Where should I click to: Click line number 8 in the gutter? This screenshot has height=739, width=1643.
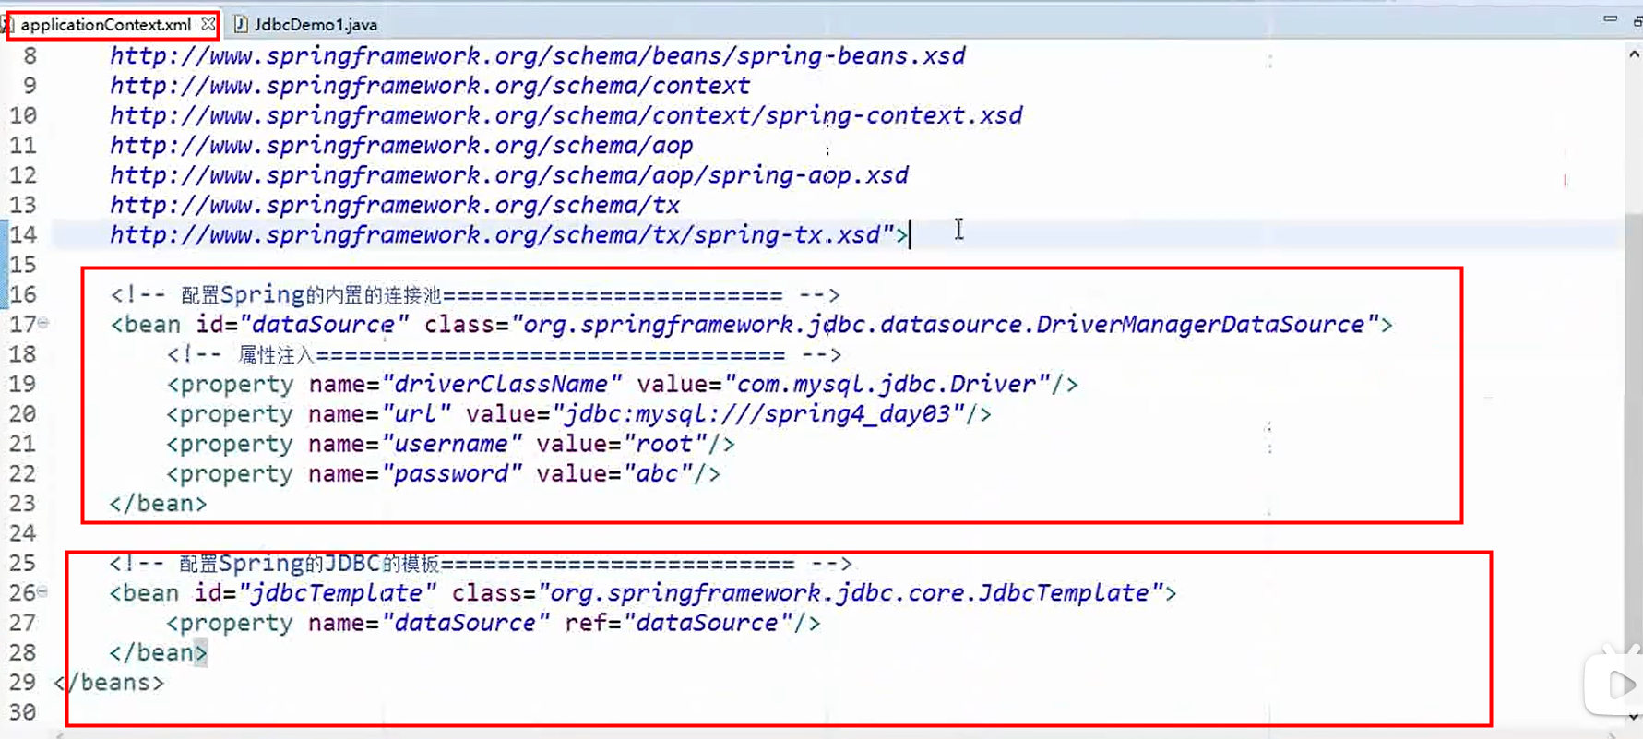[x=30, y=56]
